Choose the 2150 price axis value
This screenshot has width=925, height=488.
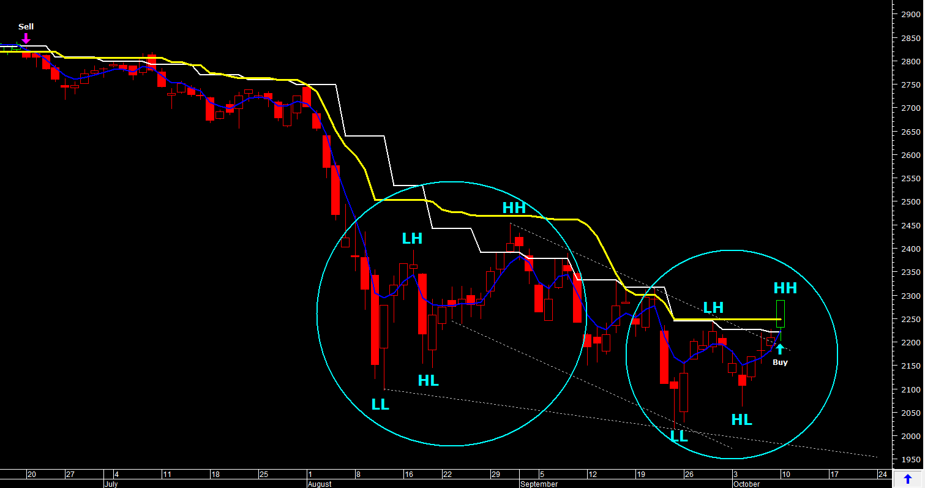pyautogui.click(x=910, y=366)
